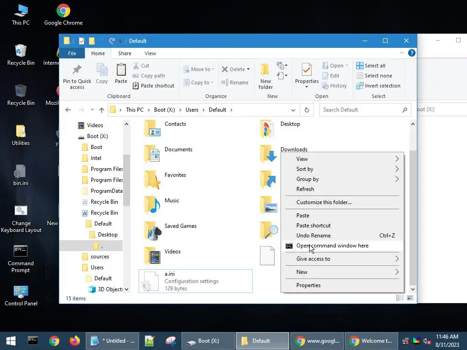
Task: Go up one folder level arrow
Action: (102, 110)
